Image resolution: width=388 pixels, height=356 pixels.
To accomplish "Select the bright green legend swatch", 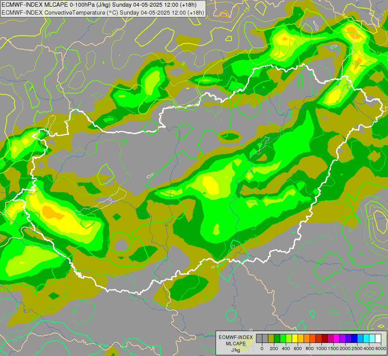I will [283, 339].
